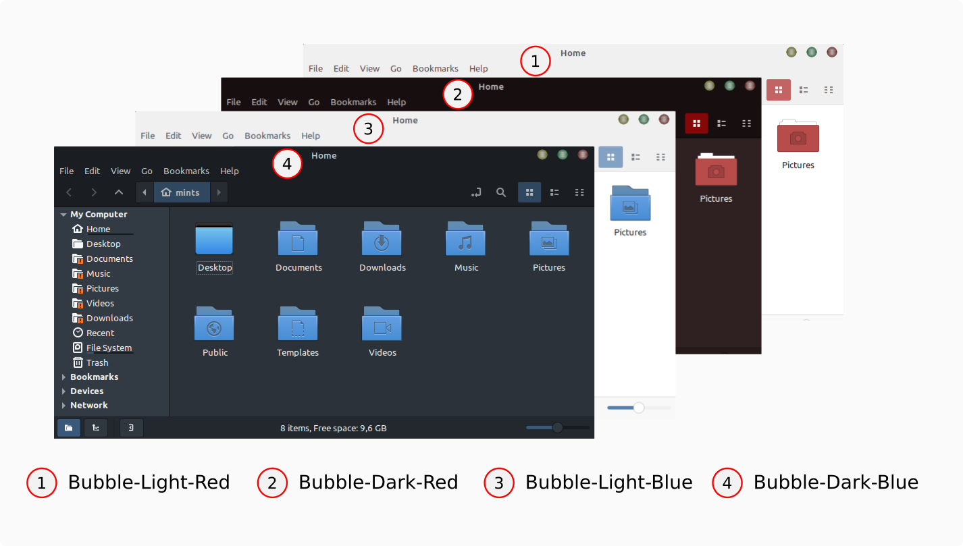
Task: Switch Bubble-Dark-Blue window to icon view
Action: (529, 192)
